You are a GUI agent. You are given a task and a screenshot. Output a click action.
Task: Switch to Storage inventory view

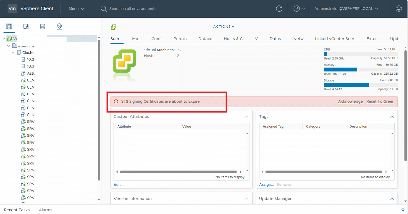[x=43, y=27]
